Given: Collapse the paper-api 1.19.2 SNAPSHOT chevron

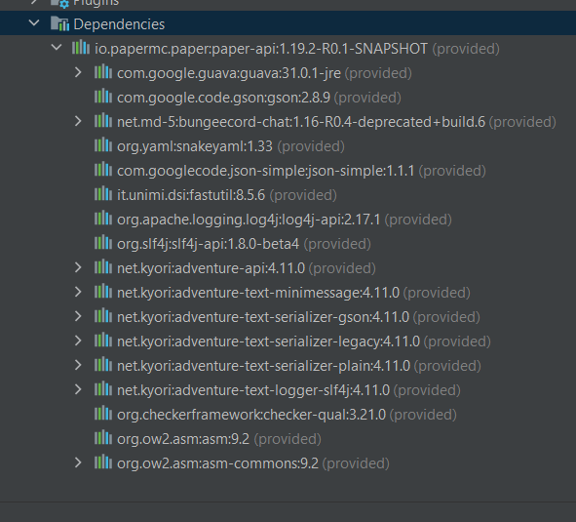Looking at the screenshot, I should tap(57, 48).
